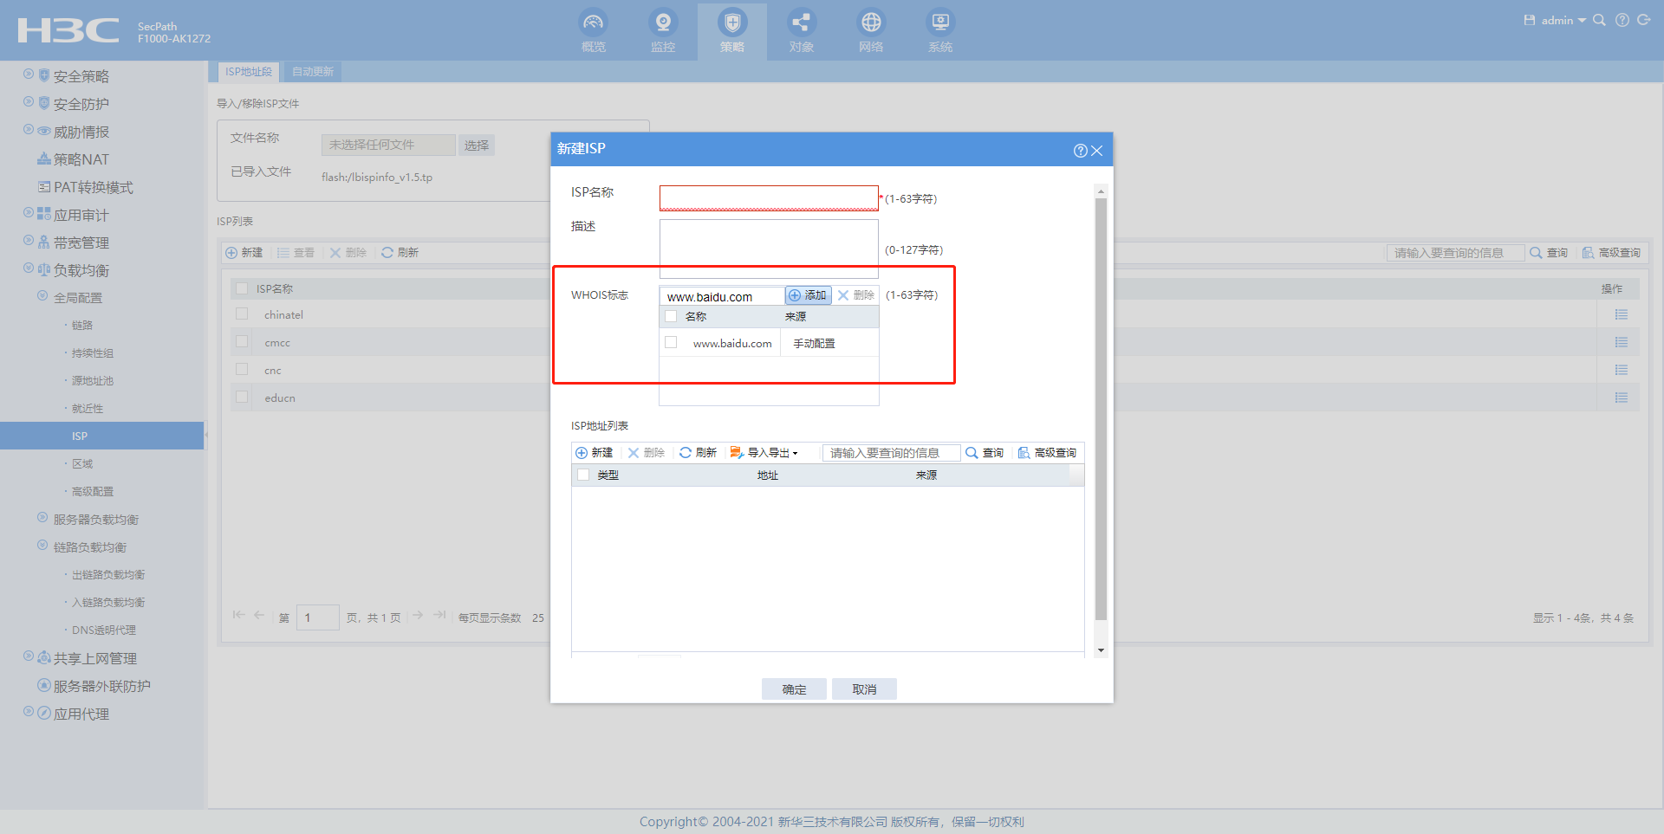The width and height of the screenshot is (1664, 834).
Task: Click 添加 to add the WHOIS flag
Action: pos(808,295)
